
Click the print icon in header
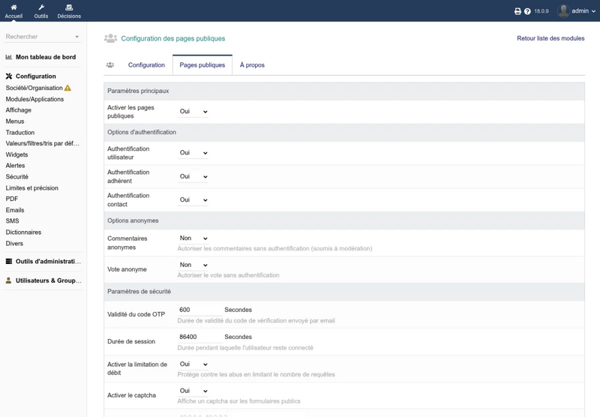[517, 11]
